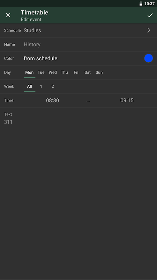
Task: Switch day to Wed
Action: coord(53,72)
